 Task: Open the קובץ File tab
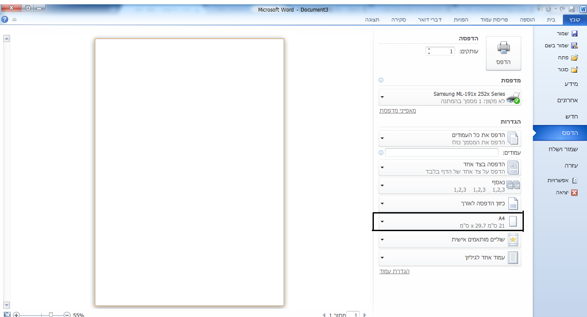click(575, 20)
